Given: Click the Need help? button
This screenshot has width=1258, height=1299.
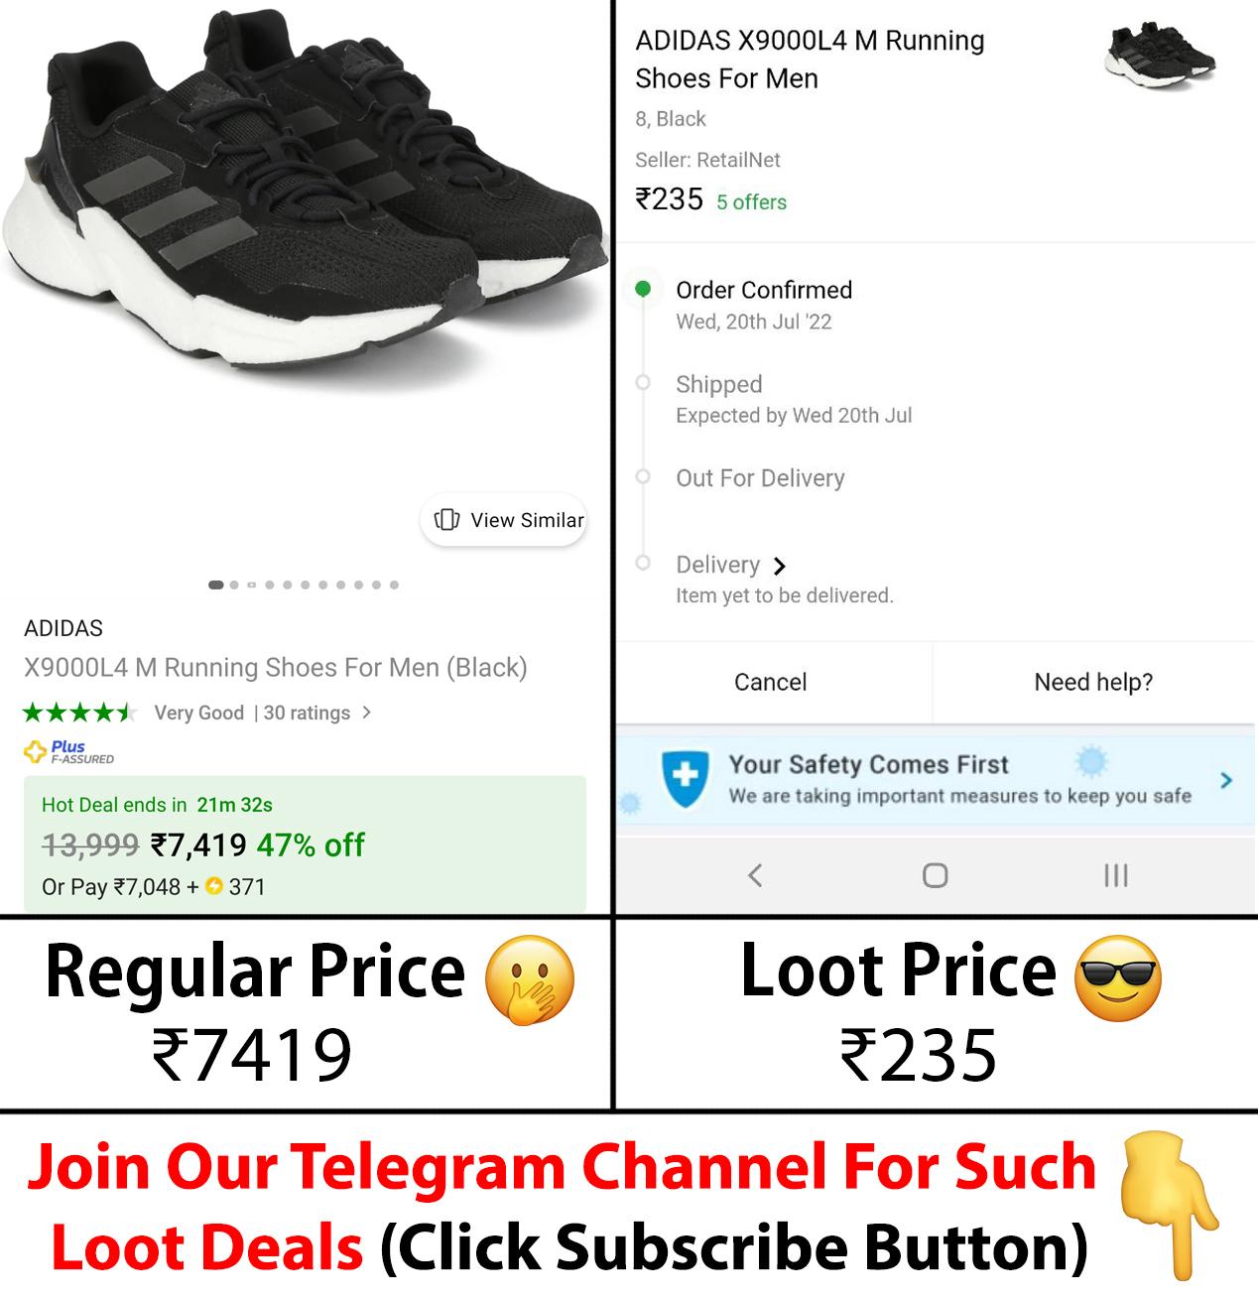Looking at the screenshot, I should click(x=1093, y=682).
